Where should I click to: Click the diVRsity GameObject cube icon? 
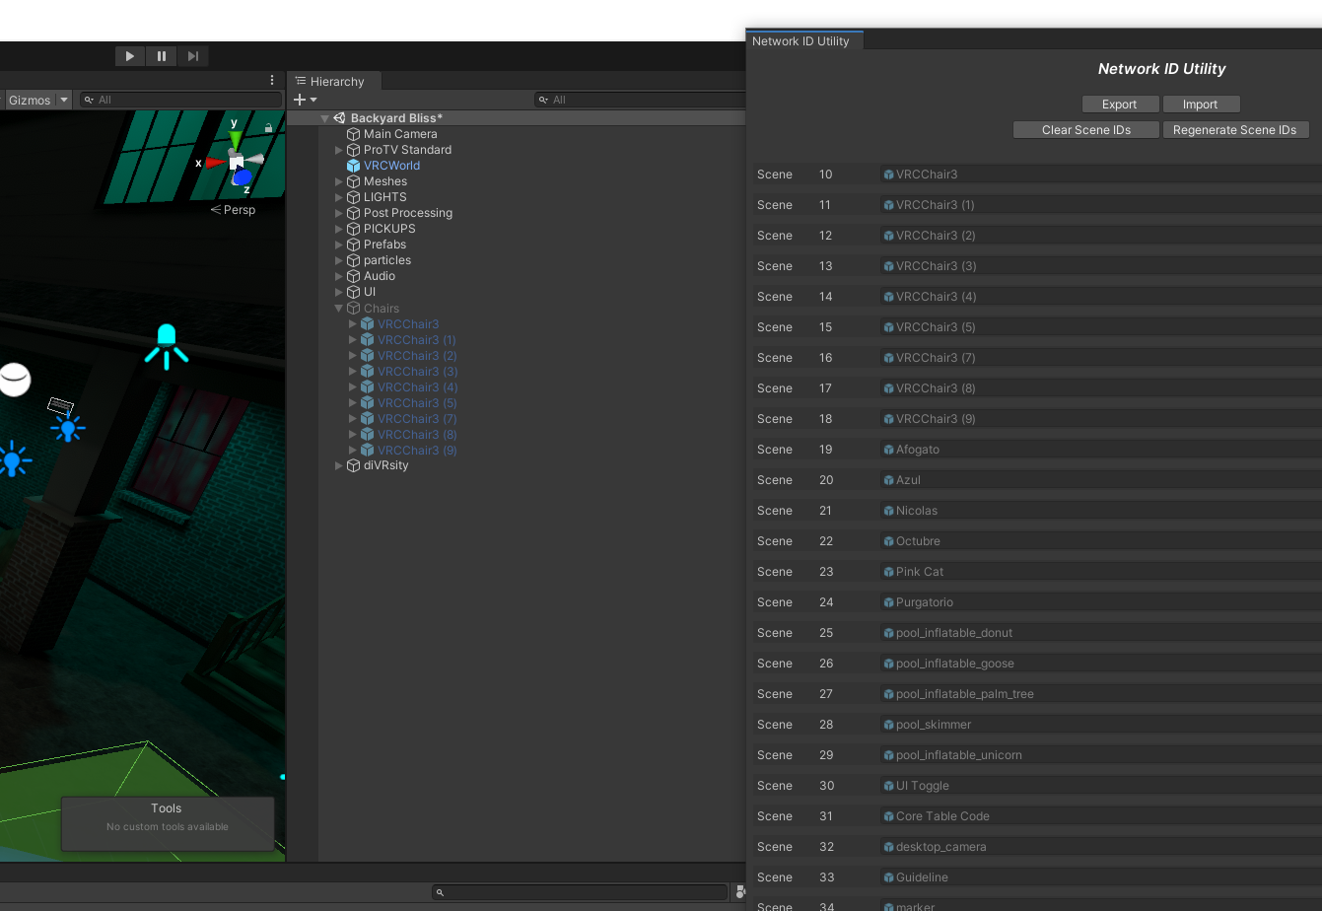tap(353, 465)
